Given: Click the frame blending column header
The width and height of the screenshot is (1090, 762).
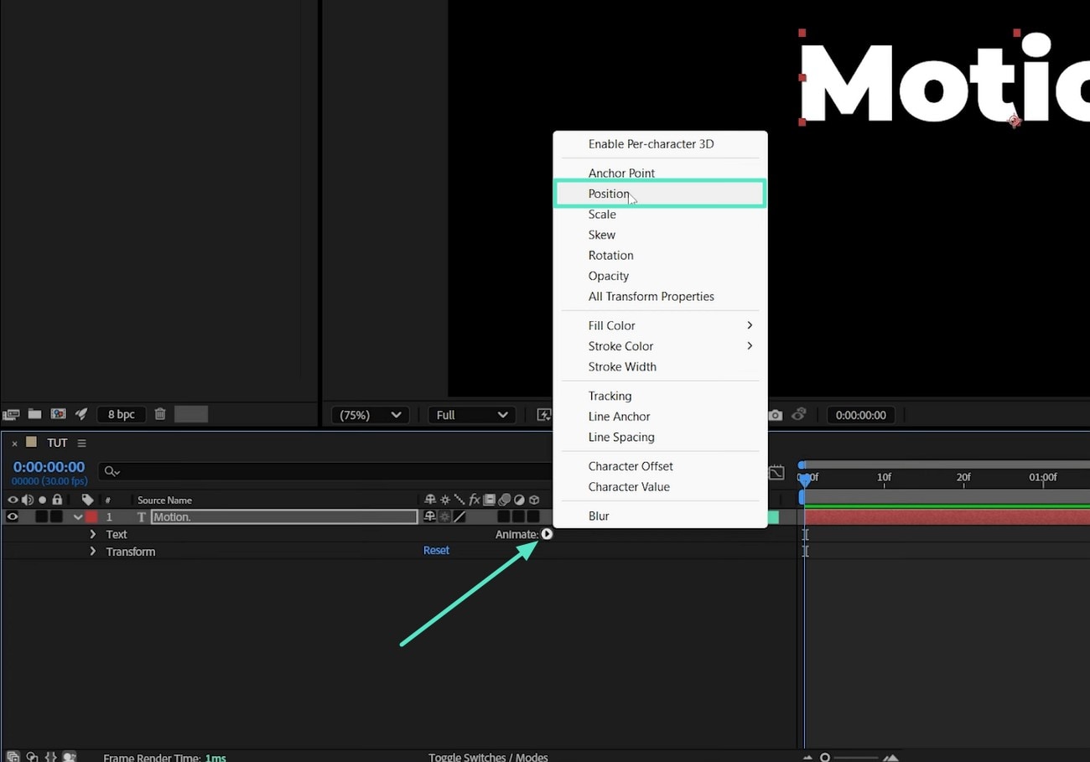Looking at the screenshot, I should tap(490, 500).
